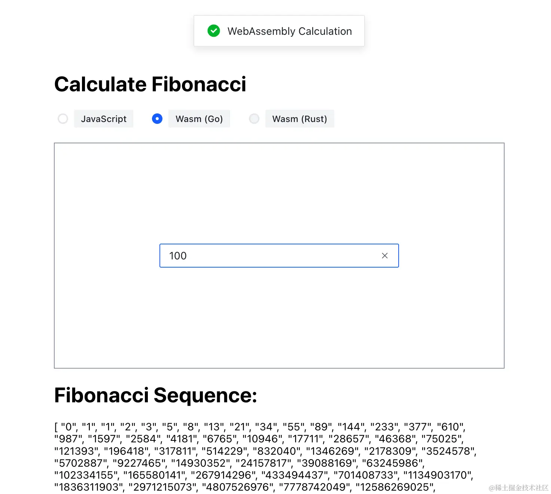Click the watermark text in bottom corner
The image size is (551, 494).
(518, 488)
